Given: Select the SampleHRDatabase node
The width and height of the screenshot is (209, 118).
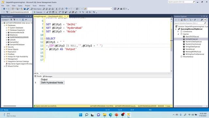Looking at the screenshot, I should point(17,45).
